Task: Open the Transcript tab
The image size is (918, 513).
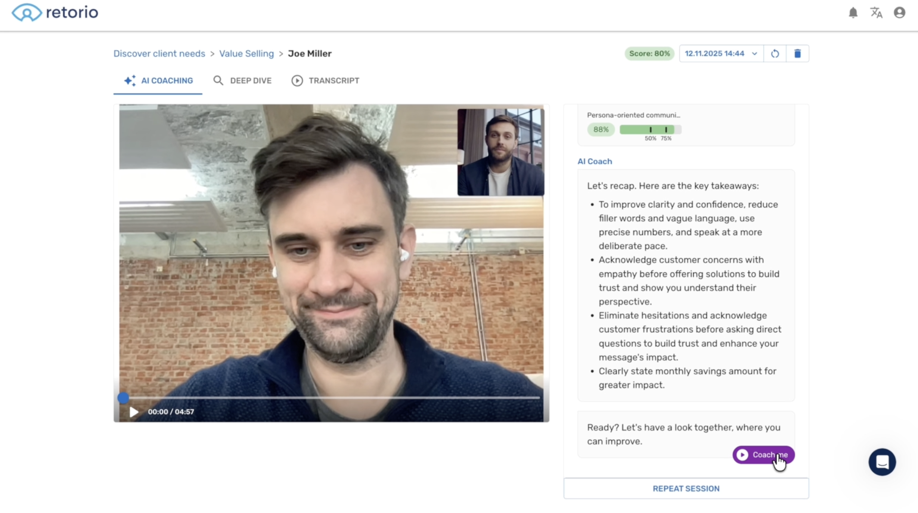Action: tap(325, 80)
